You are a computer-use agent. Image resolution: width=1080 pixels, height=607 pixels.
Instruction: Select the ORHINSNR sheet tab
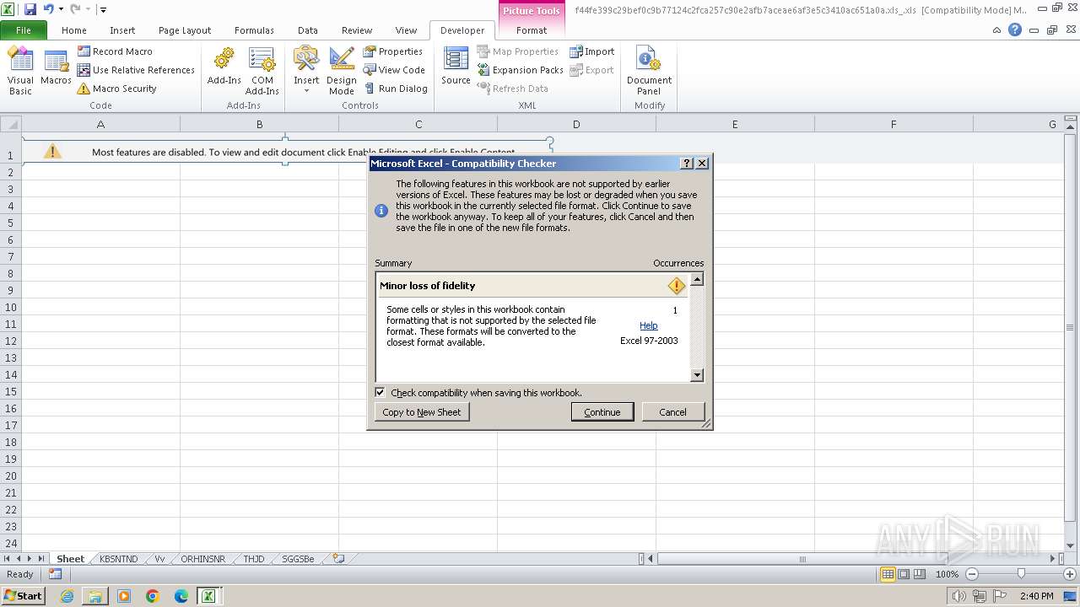(x=202, y=559)
